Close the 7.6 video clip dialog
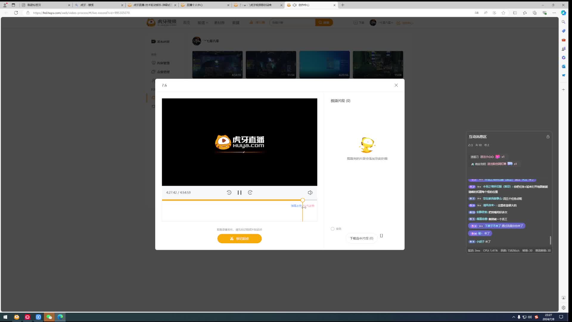Viewport: 572px width, 322px height. 396,85
